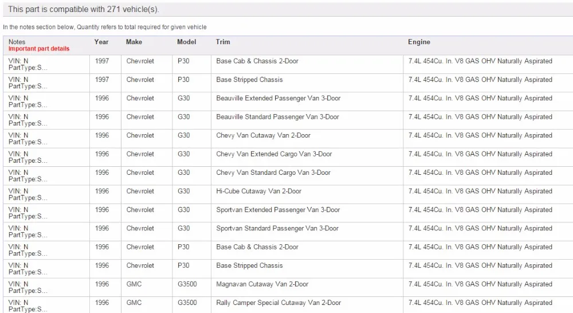Click 'Chevy Van Cutaway Van 2-Door' trim

click(x=263, y=136)
